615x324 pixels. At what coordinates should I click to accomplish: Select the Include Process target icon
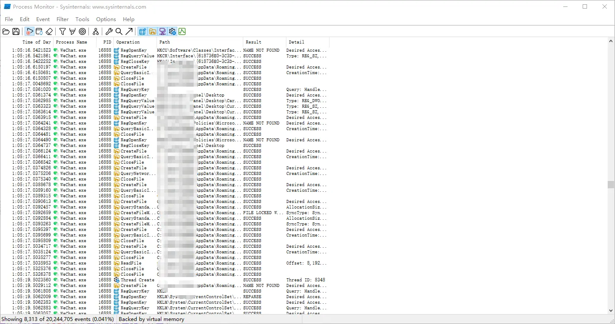pos(82,31)
